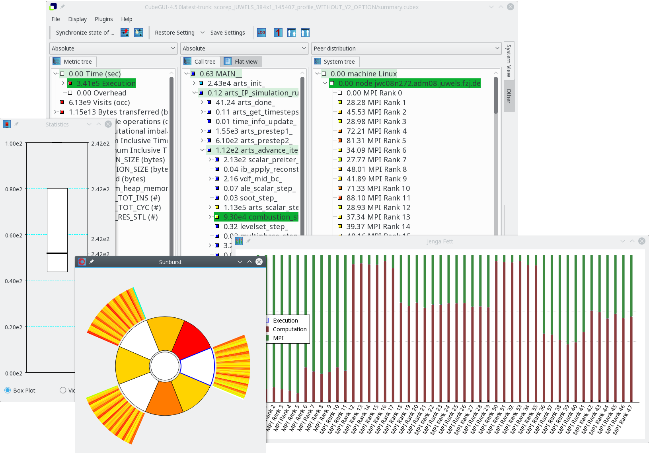Click the two-arrows icon next to the 1 icon
The width and height of the screenshot is (649, 453).
[292, 33]
